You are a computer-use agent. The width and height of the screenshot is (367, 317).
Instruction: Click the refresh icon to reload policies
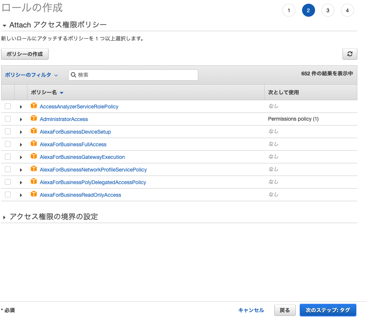coord(349,54)
